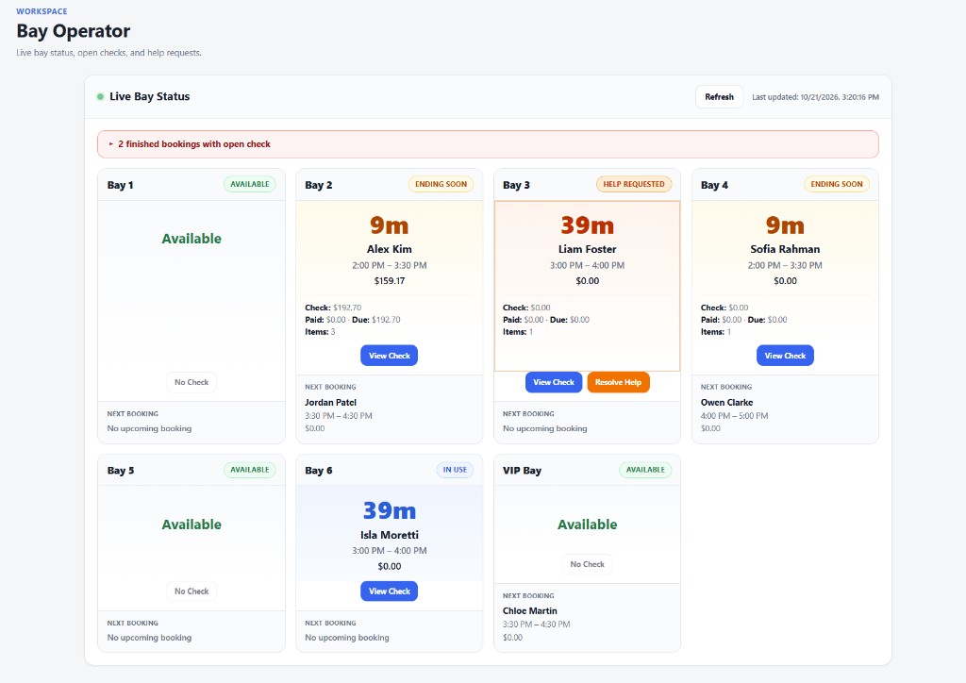Viewport: 966px width, 683px height.
Task: Click next booking name Owen Clarke
Action: coord(726,402)
